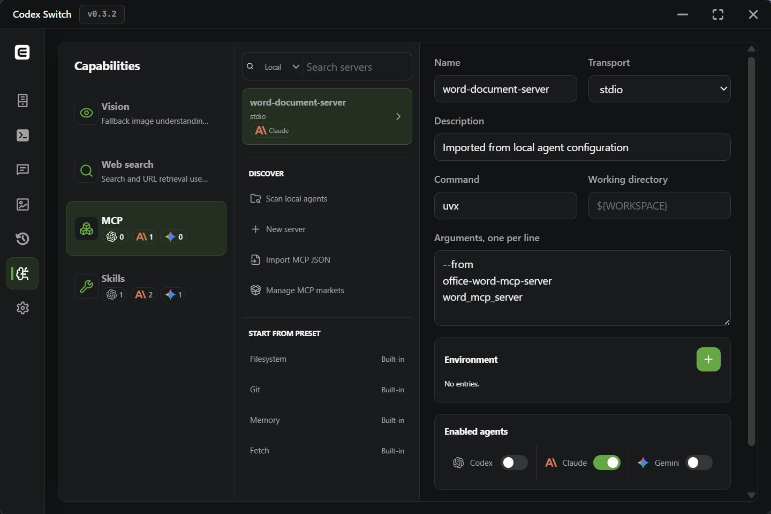Edit the Description field

coord(583,147)
